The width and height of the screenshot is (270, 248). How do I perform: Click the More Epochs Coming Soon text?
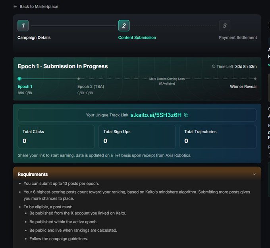click(167, 79)
